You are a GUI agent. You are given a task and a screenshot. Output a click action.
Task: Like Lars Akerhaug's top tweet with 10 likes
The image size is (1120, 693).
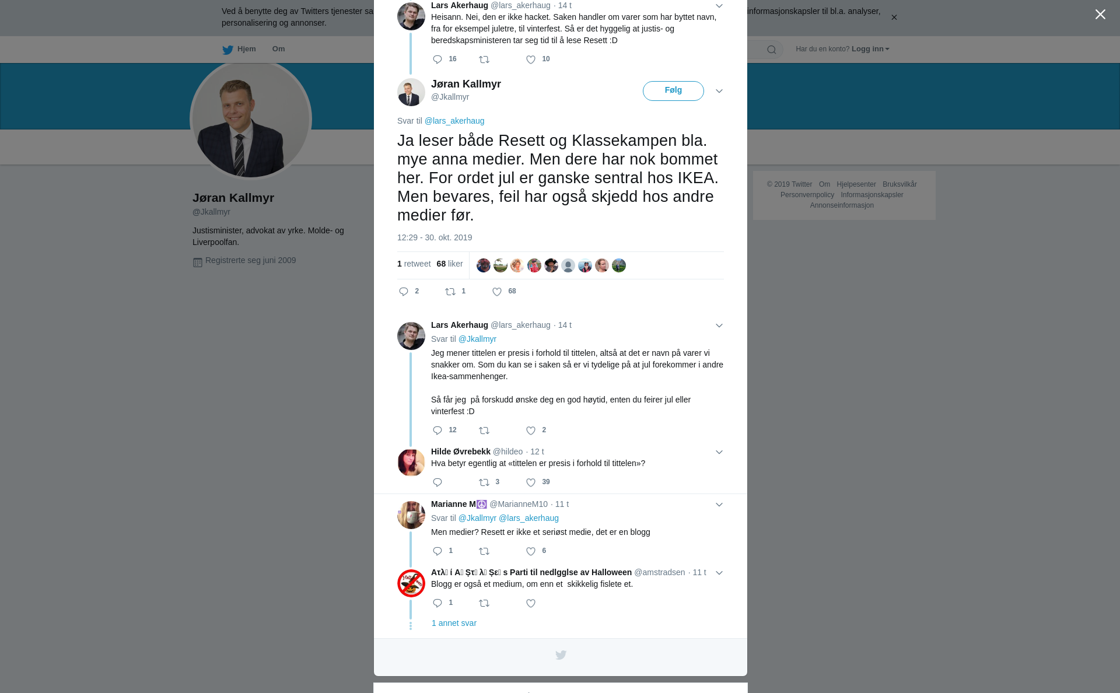point(531,60)
